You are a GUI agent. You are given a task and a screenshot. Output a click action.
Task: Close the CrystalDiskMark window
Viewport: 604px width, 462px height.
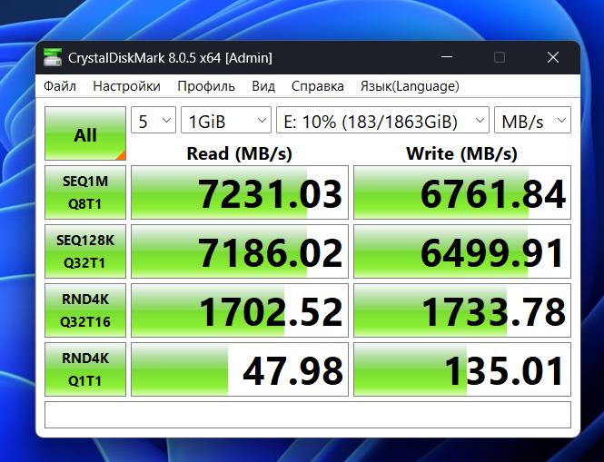[x=553, y=57]
